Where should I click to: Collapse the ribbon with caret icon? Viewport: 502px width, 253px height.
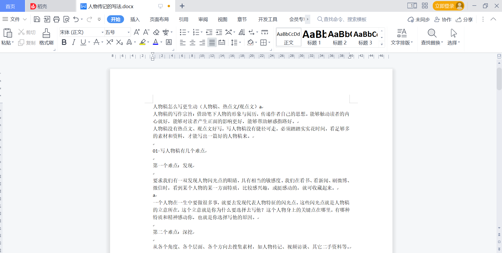493,19
